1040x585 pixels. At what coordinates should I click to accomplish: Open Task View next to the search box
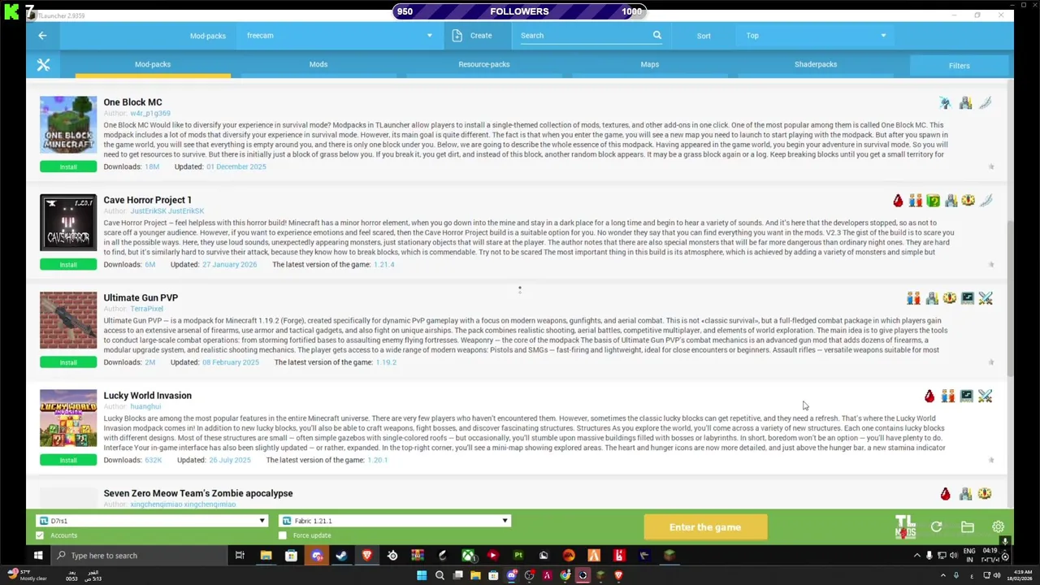[x=240, y=556]
